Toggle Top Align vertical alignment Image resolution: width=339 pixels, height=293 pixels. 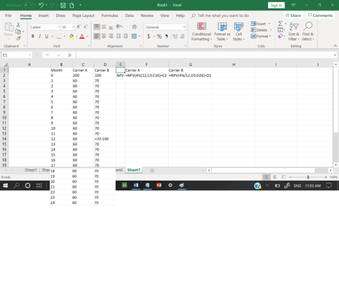[x=97, y=27]
